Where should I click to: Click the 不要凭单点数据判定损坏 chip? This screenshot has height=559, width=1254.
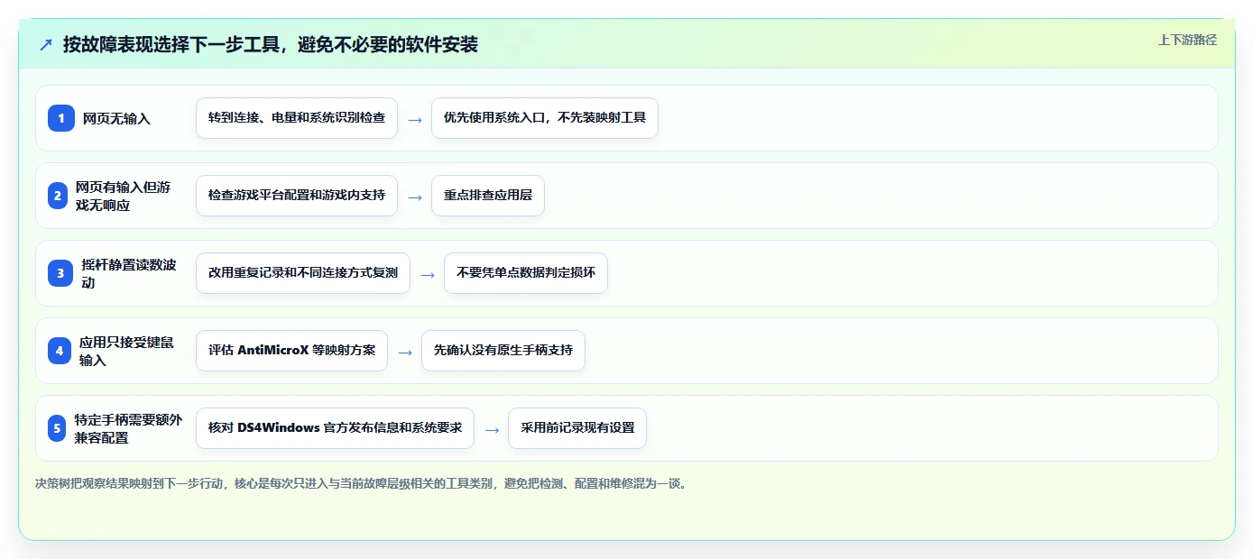pyautogui.click(x=526, y=273)
